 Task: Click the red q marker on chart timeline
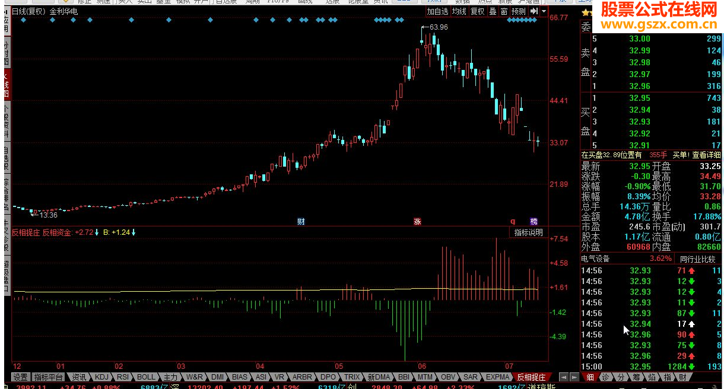tap(513, 221)
